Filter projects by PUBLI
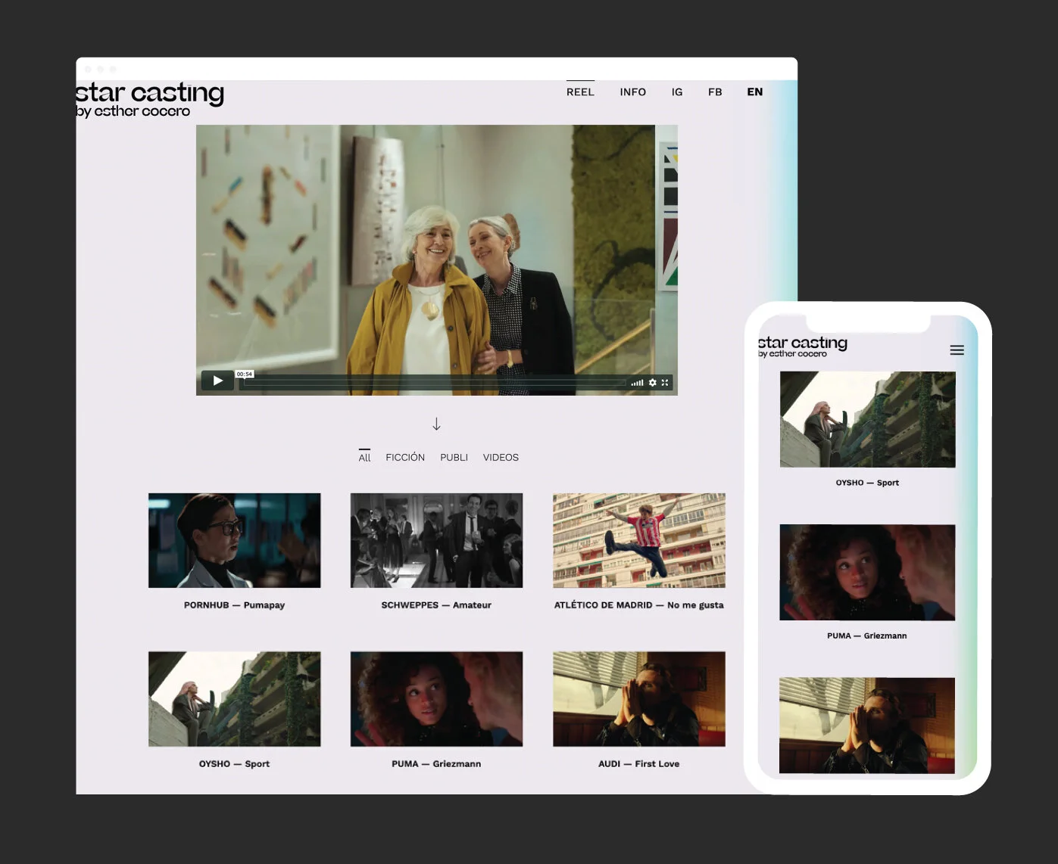Image resolution: width=1058 pixels, height=864 pixels. 454,457
